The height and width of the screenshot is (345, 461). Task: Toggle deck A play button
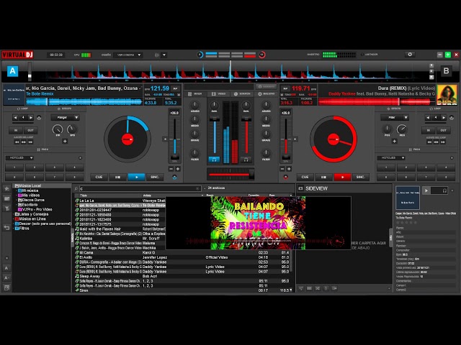[136, 178]
